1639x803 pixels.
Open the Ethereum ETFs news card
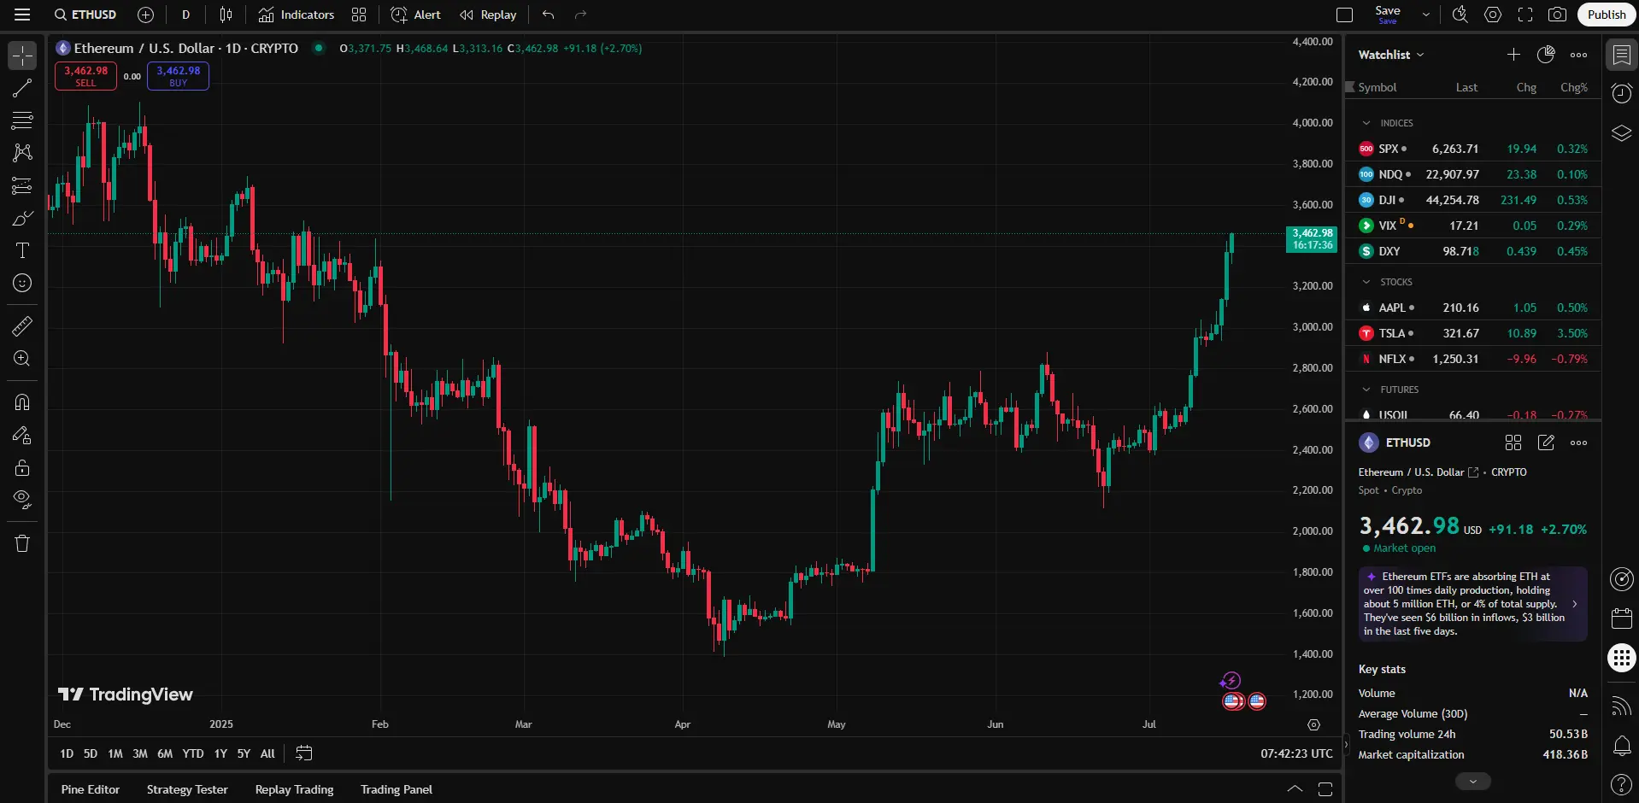pyautogui.click(x=1473, y=604)
